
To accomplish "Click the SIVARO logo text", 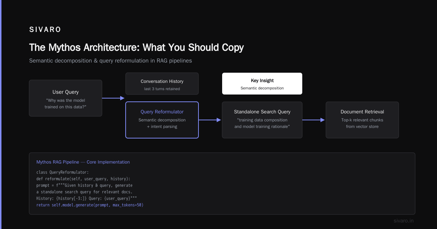I will click(45, 30).
